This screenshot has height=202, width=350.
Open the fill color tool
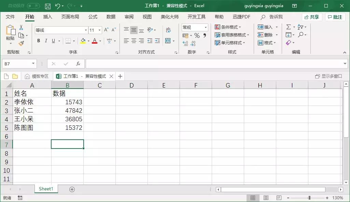tap(83, 41)
